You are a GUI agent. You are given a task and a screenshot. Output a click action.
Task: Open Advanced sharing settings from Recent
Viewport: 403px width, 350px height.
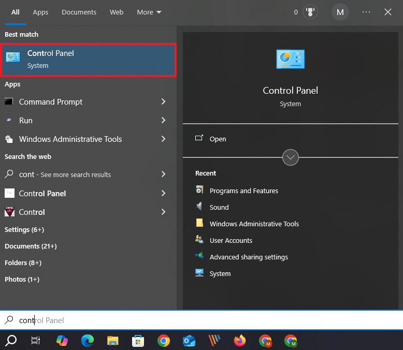(x=241, y=257)
